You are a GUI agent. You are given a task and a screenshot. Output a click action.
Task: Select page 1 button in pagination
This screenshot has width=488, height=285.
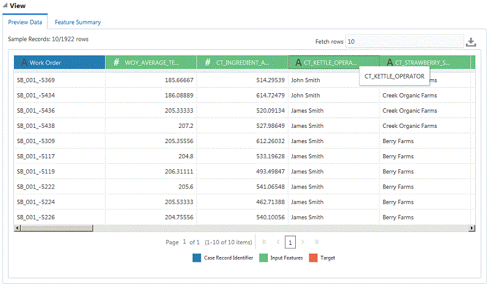[290, 242]
